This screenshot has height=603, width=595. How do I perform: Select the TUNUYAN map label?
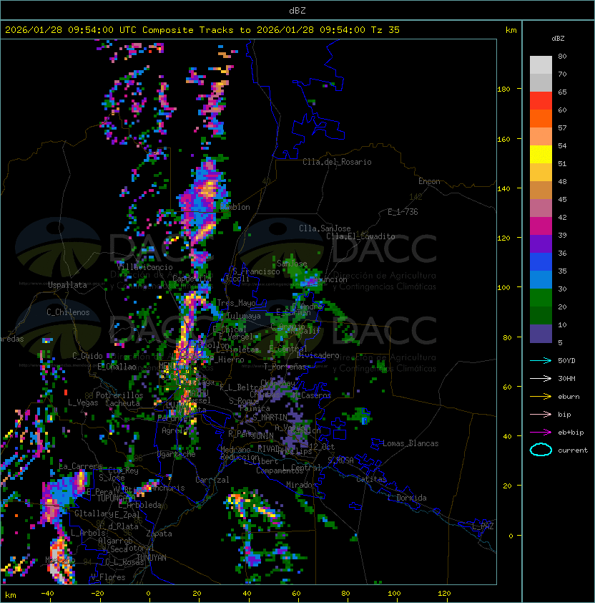[x=152, y=558]
